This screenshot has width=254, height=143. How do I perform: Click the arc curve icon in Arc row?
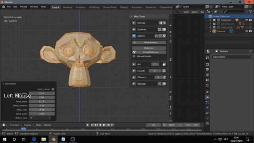tap(155, 64)
